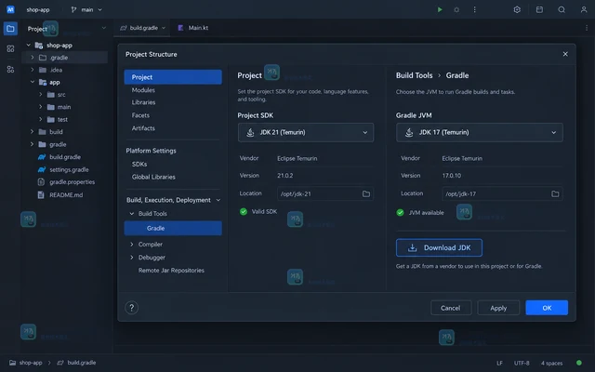Click the /opt/jdk-21 location field
The image size is (595, 372).
(x=325, y=194)
